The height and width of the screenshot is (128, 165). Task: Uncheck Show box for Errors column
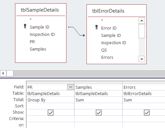(147, 112)
